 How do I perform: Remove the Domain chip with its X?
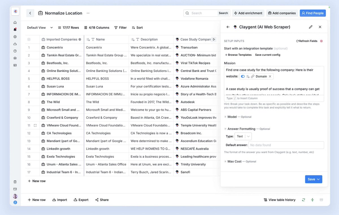[270, 76]
